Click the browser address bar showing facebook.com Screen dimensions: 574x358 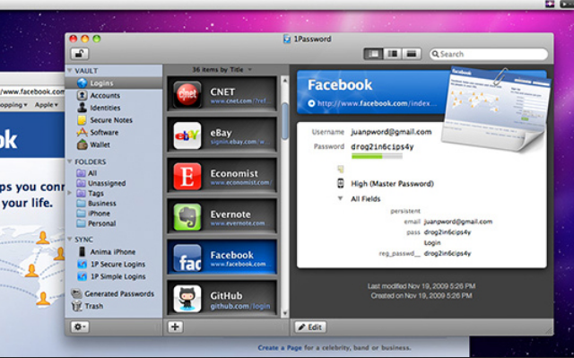(32, 92)
